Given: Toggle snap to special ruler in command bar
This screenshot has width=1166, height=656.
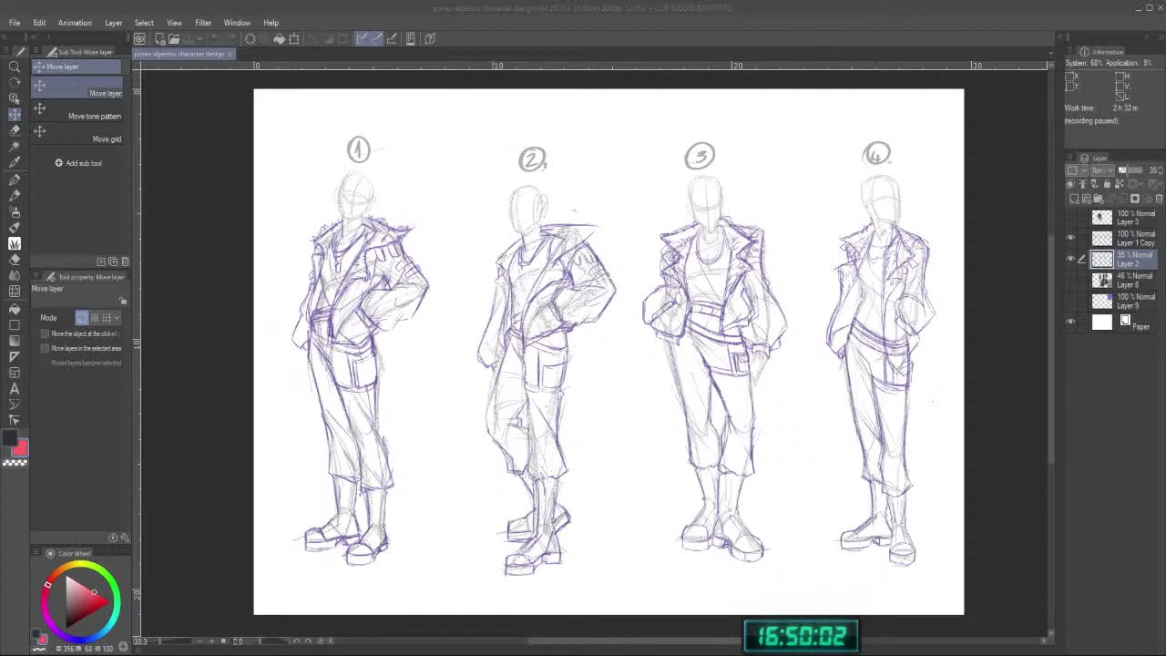Looking at the screenshot, I should (x=376, y=38).
